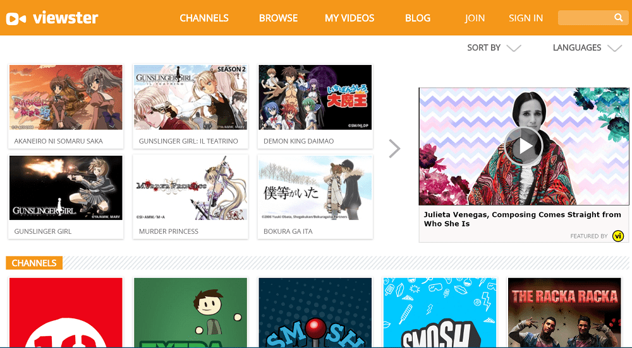Click the Join link
The image size is (632, 348).
475,18
